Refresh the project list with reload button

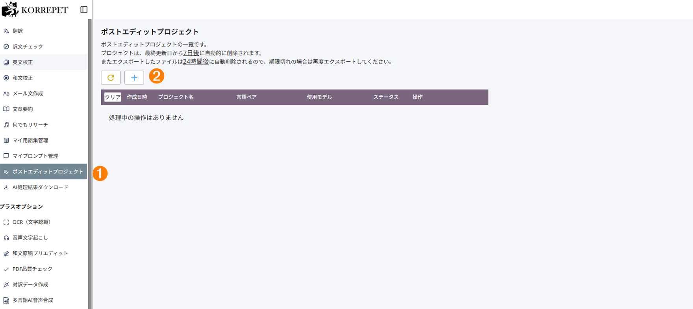click(x=111, y=77)
